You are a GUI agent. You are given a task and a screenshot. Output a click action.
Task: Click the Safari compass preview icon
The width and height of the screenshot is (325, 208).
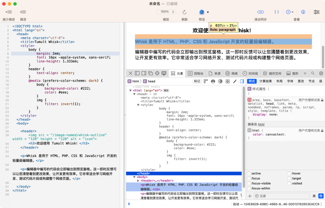click(202, 12)
